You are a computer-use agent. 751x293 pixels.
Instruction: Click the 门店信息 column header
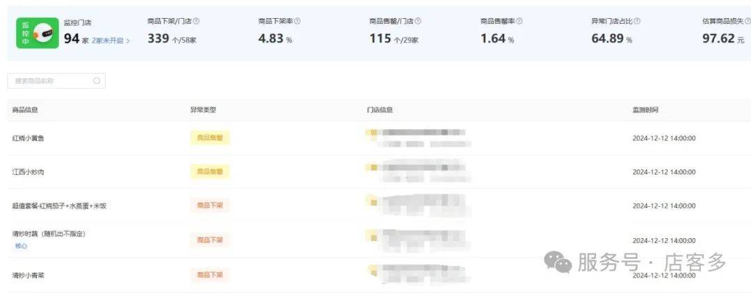click(x=380, y=110)
